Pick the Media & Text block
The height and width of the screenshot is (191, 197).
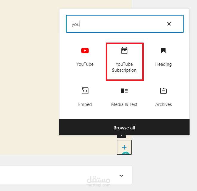click(124, 97)
